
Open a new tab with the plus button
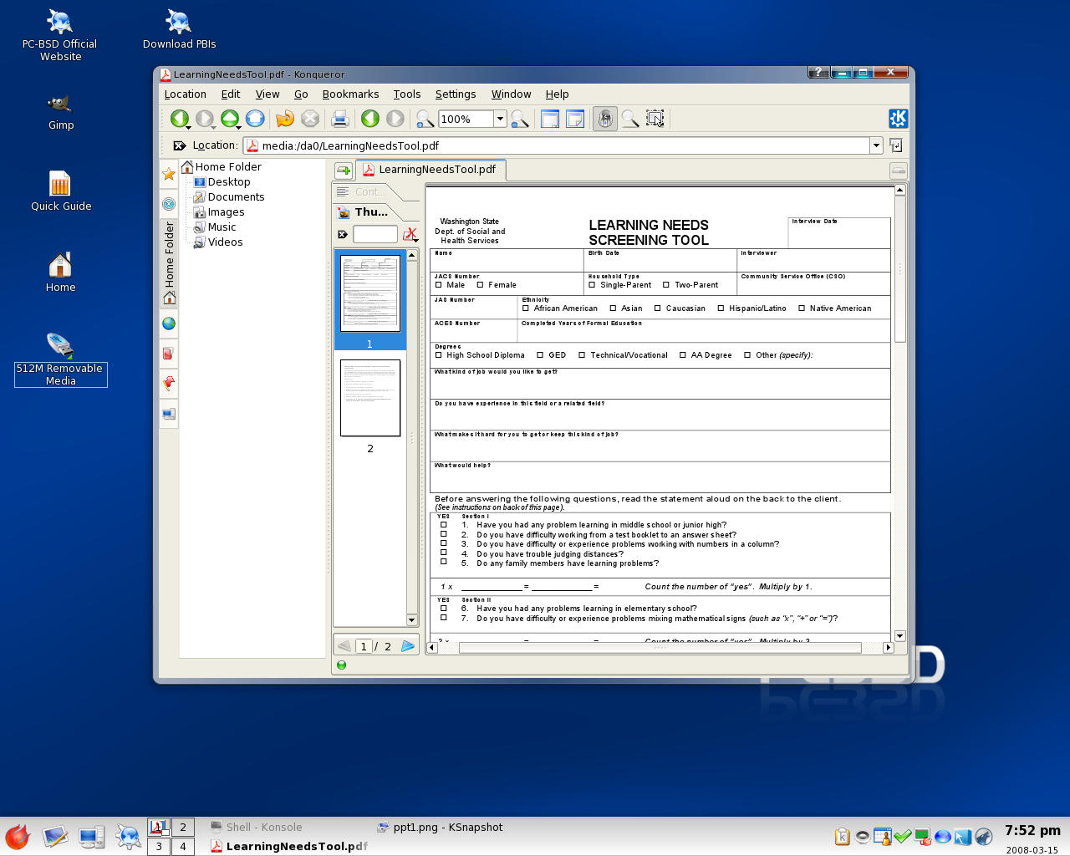coord(344,171)
